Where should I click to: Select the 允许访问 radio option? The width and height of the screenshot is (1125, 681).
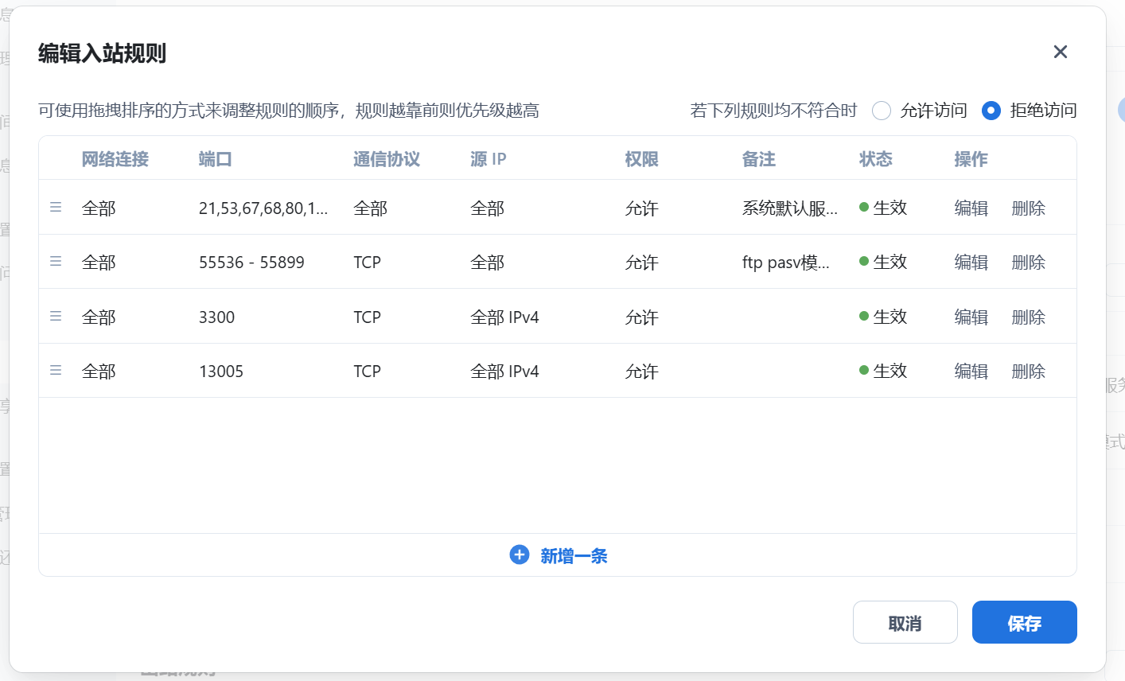pyautogui.click(x=882, y=111)
